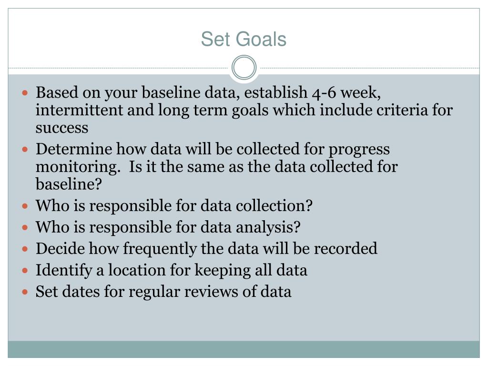Screen dimensions: 488x366
Task: Click 'Who is responsible for data collection?' text
Action: click(174, 206)
